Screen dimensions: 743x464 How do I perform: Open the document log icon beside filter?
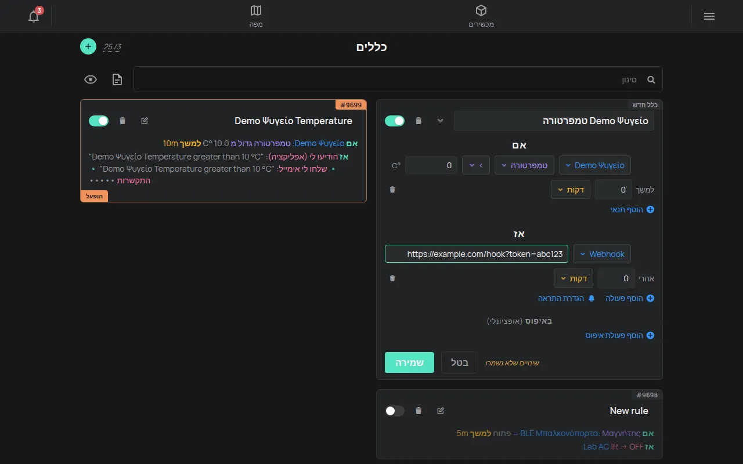117,79
